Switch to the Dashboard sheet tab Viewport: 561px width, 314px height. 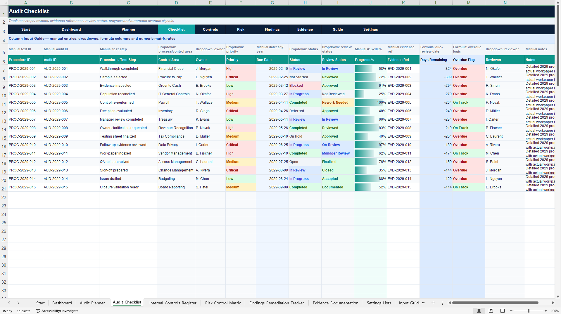pyautogui.click(x=62, y=303)
